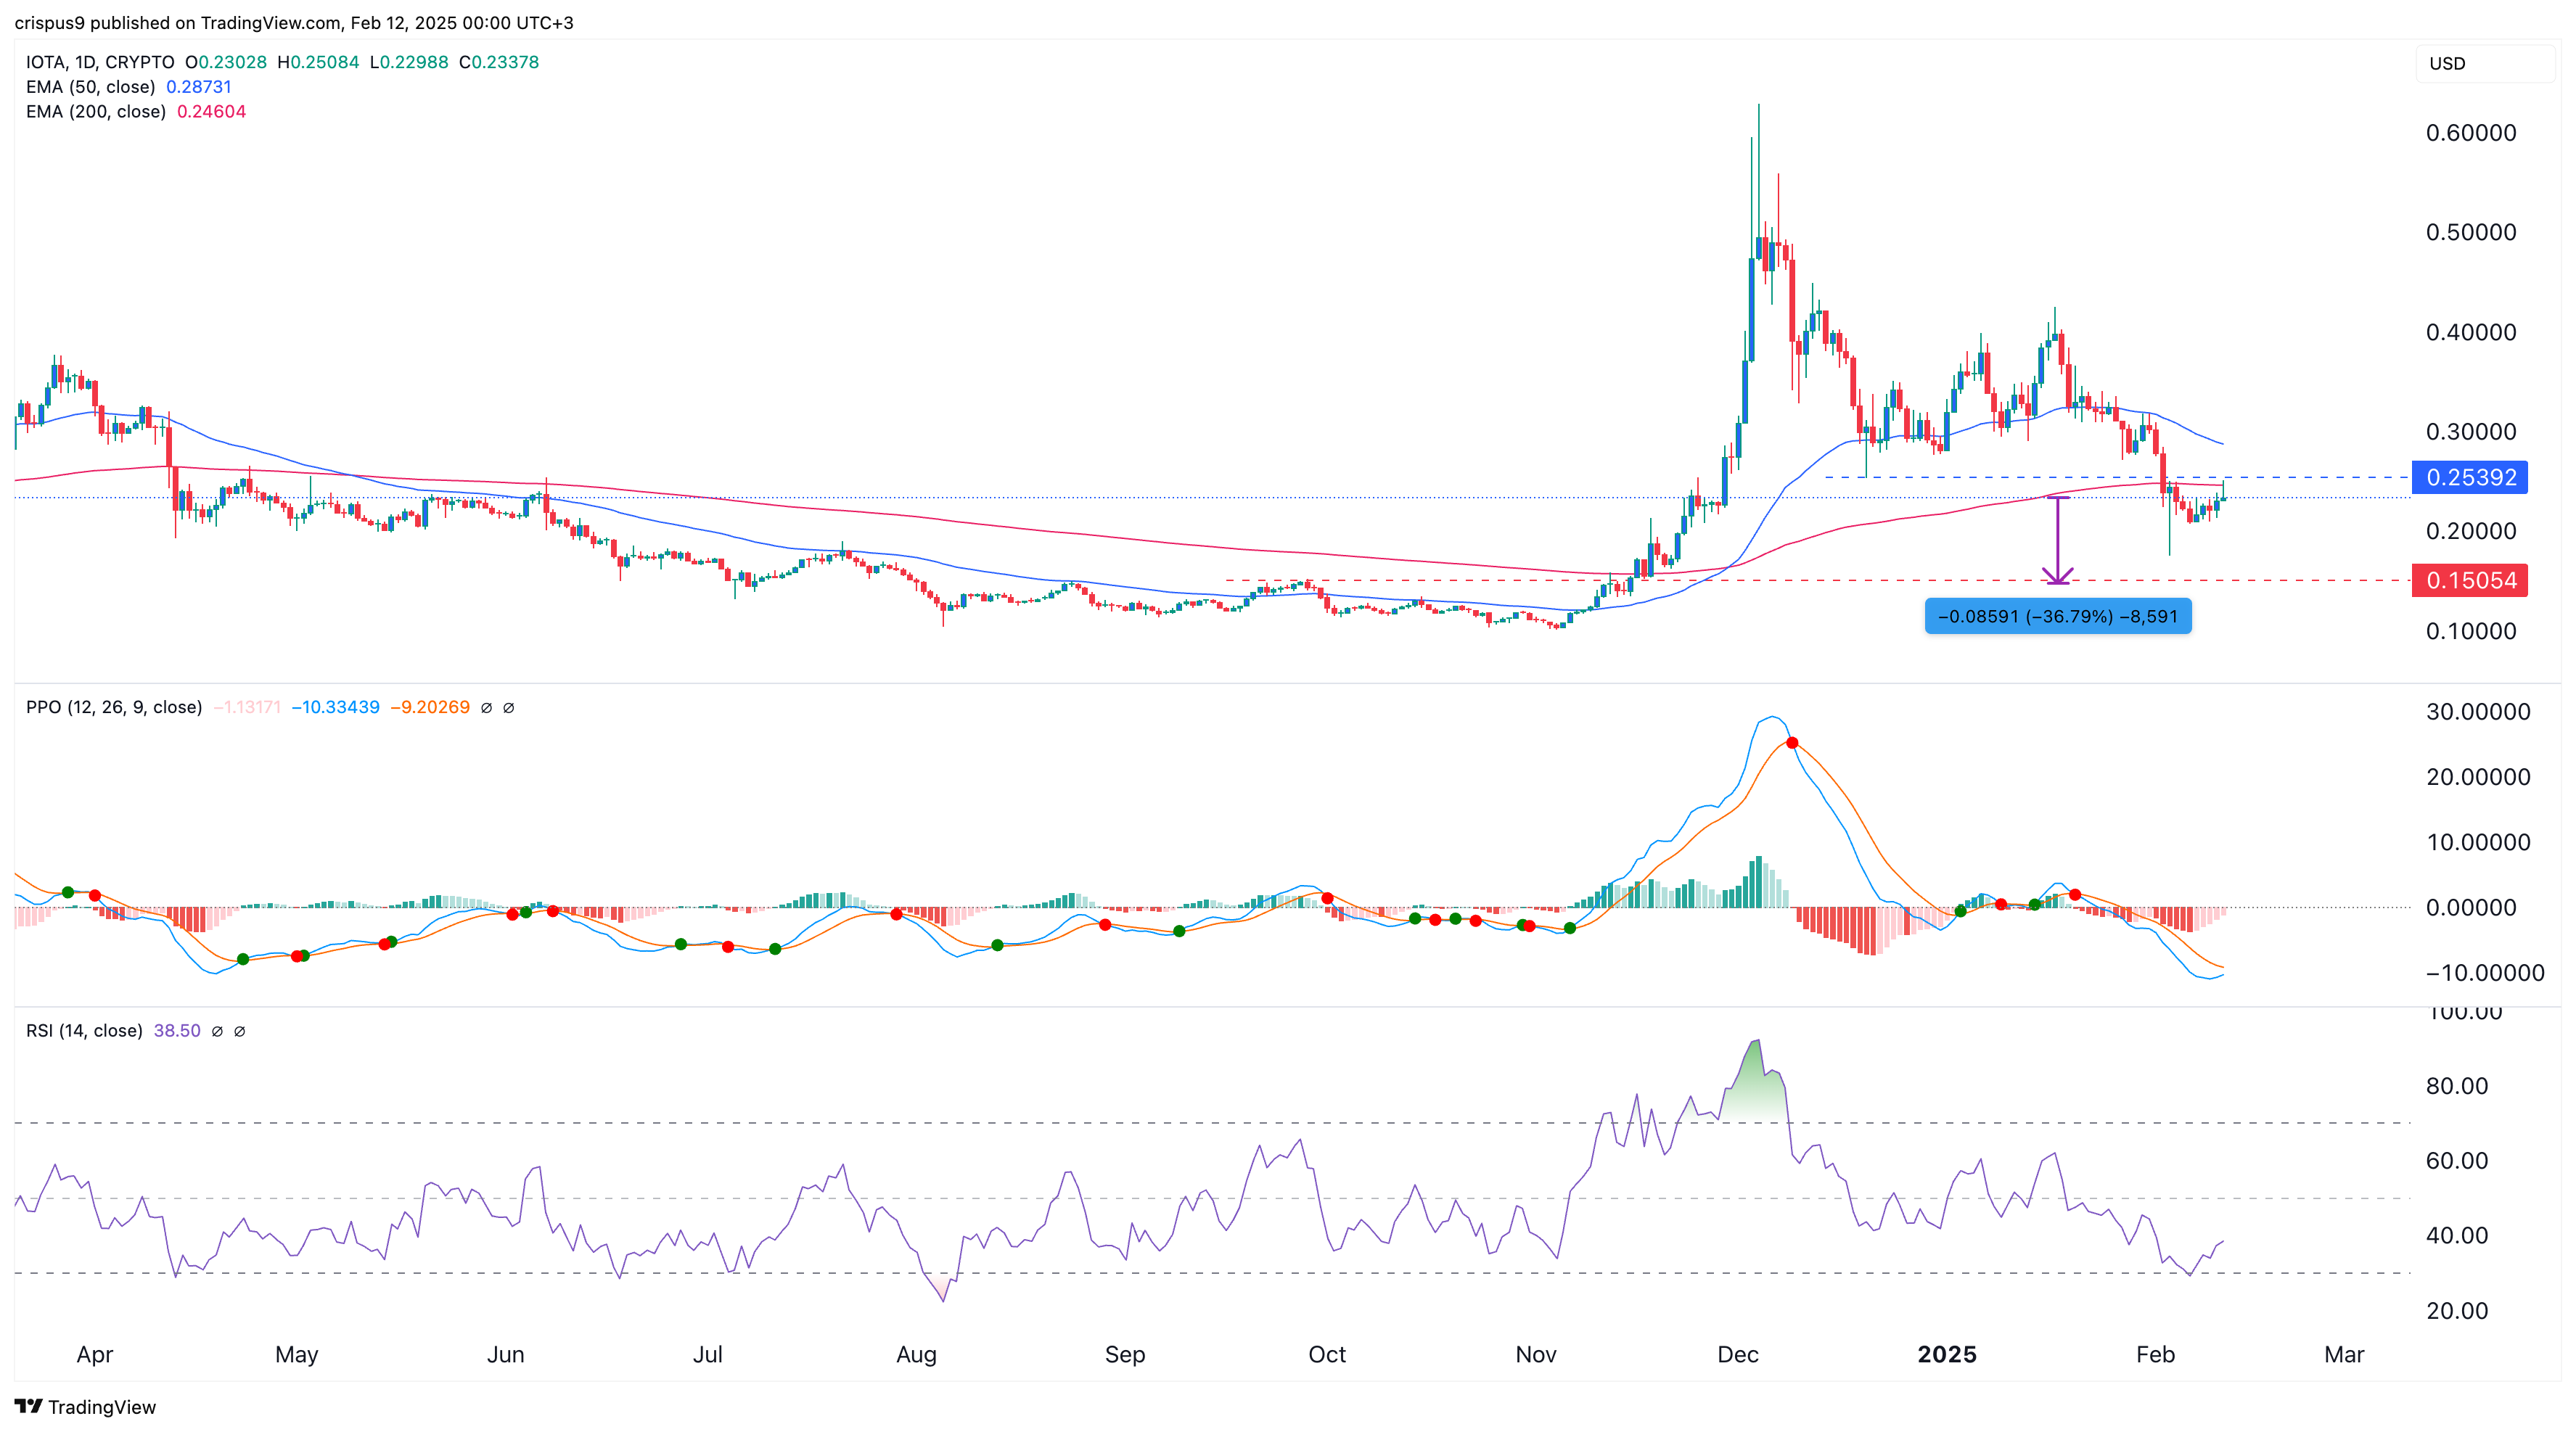The width and height of the screenshot is (2576, 1432).
Task: Click the PPO 20.00000 axis label
Action: tap(2478, 777)
